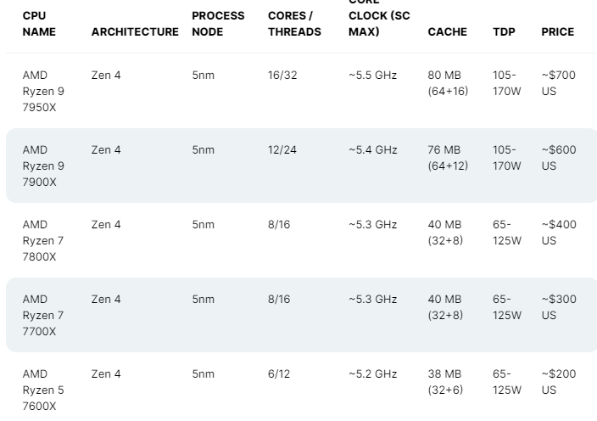
Task: Click the ~5.2 GHz clock value
Action: coord(372,374)
